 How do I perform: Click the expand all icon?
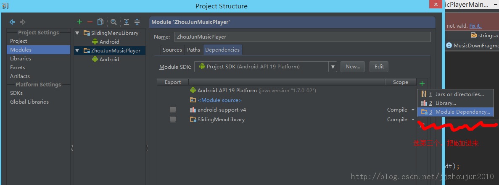pos(127,22)
